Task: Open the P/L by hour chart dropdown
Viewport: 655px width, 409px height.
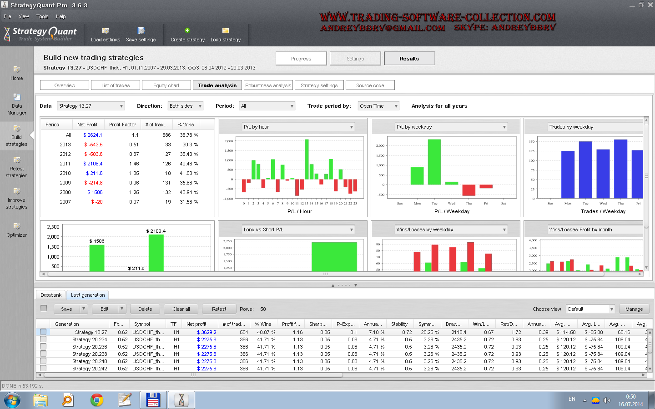Action: [x=298, y=127]
